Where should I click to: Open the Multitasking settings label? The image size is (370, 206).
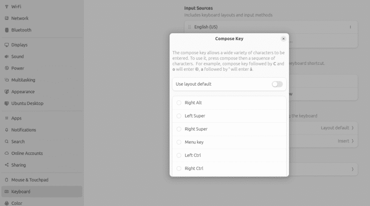point(23,80)
